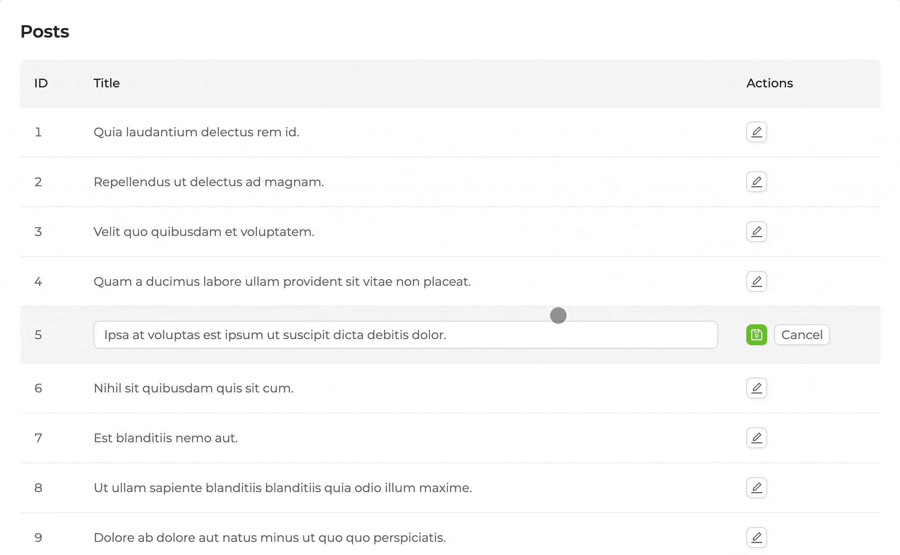
Task: Click the ID number 6 cell
Action: [x=38, y=388]
